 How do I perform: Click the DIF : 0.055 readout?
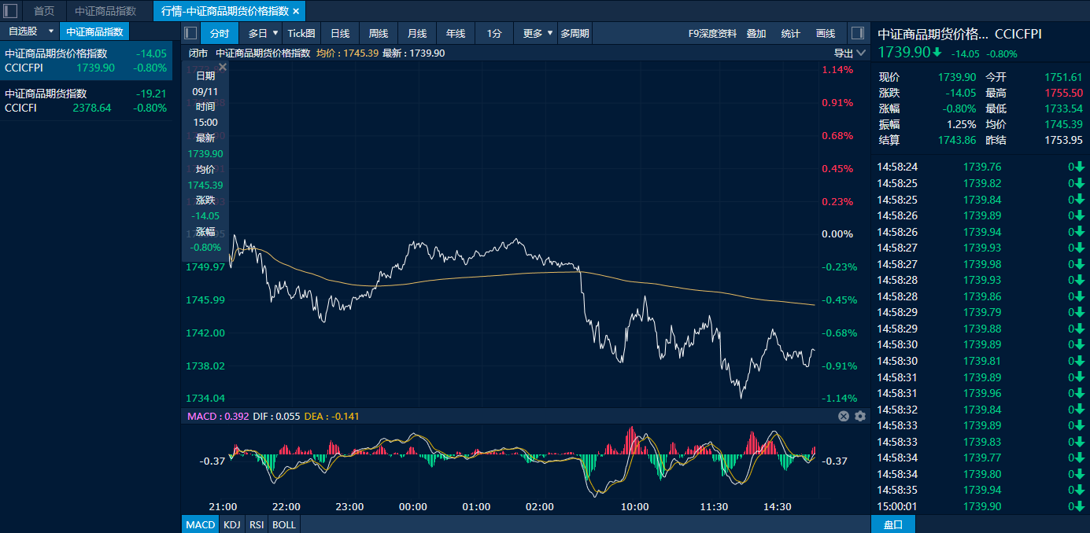pos(276,416)
